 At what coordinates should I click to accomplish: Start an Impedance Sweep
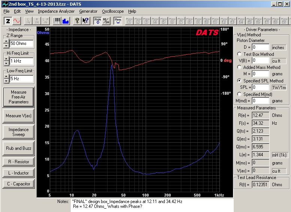click(x=19, y=132)
